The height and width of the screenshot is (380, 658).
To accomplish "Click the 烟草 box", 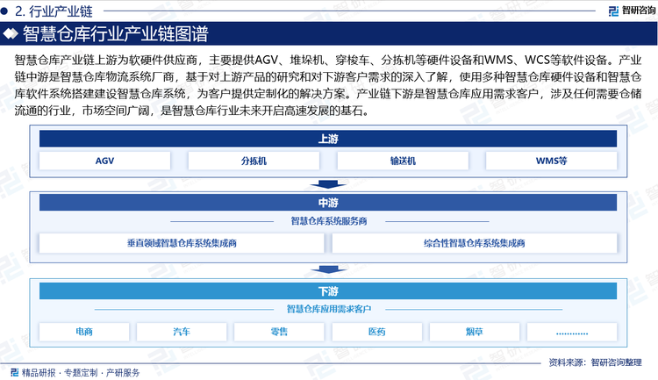I will [475, 332].
